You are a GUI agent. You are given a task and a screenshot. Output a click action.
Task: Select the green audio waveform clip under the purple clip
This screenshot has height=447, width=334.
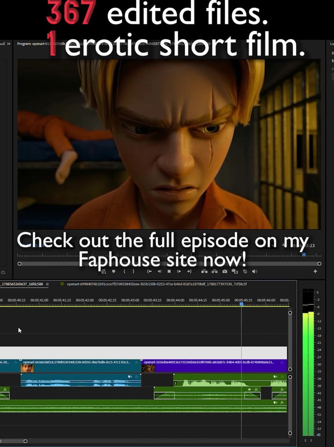[230, 380]
